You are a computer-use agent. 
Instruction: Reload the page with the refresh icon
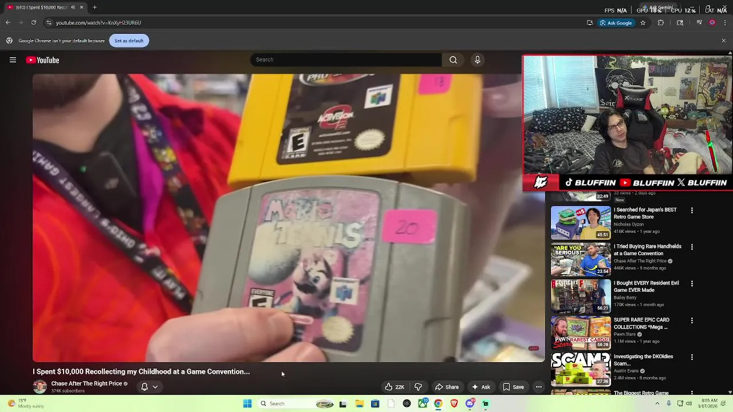coord(33,22)
